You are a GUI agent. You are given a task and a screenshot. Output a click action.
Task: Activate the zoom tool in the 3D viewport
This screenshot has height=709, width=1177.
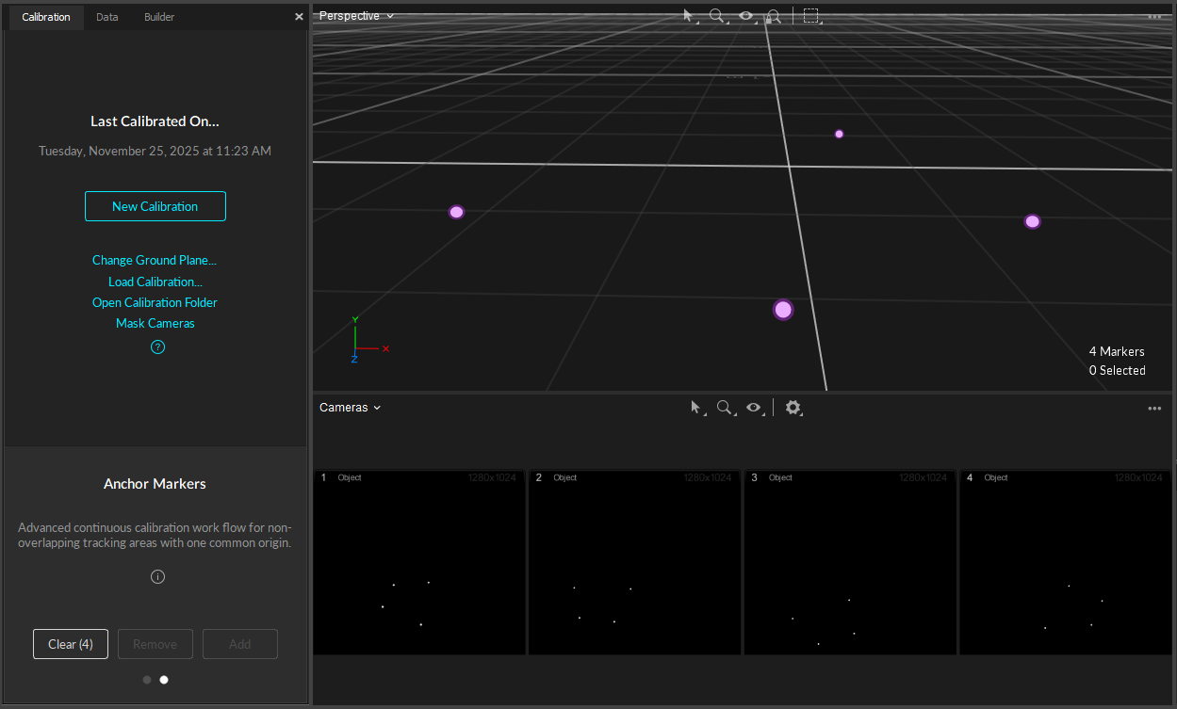tap(717, 16)
